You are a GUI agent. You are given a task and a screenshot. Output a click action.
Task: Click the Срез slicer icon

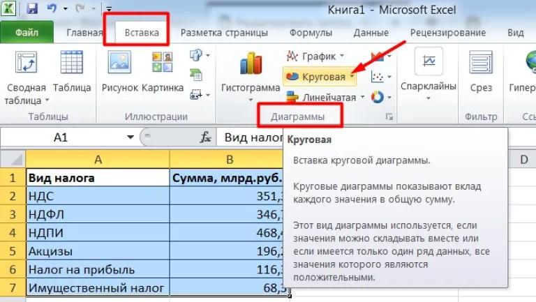coord(481,62)
